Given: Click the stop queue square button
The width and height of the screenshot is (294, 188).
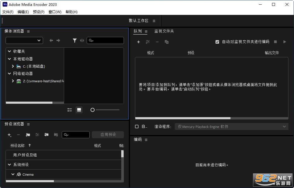Looking at the screenshot, I should (x=275, y=42).
